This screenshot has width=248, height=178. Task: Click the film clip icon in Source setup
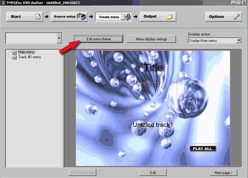pos(81,16)
